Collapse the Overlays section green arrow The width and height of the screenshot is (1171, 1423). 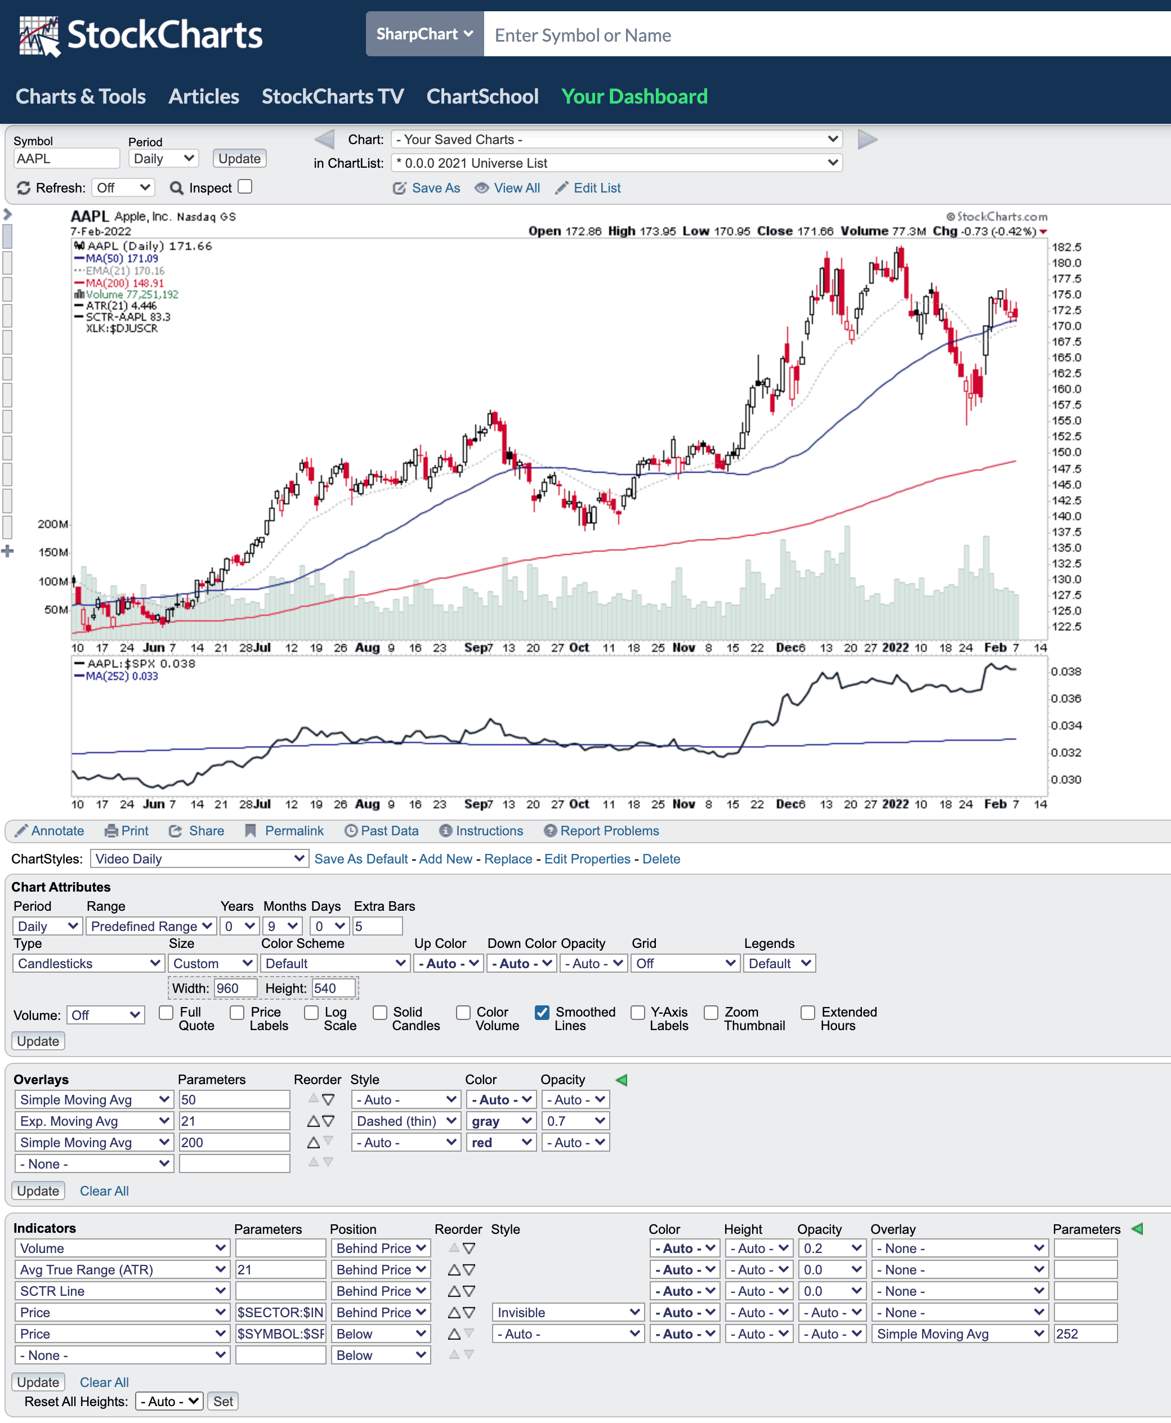pos(622,1080)
